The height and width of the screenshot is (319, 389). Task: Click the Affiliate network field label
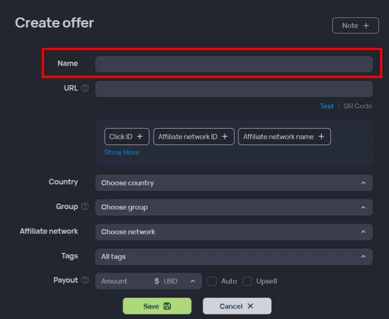[x=49, y=231]
